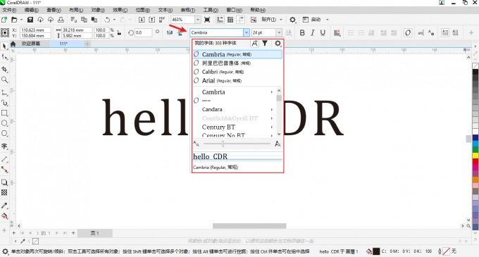Activate the Text tool (字)
The image size is (479, 257).
[4, 146]
